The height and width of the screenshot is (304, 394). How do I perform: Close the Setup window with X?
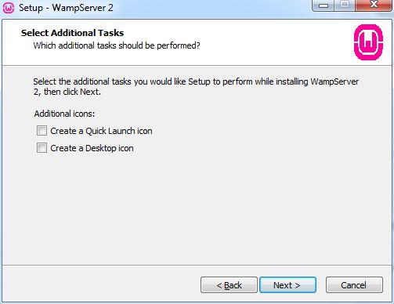tap(374, 5)
